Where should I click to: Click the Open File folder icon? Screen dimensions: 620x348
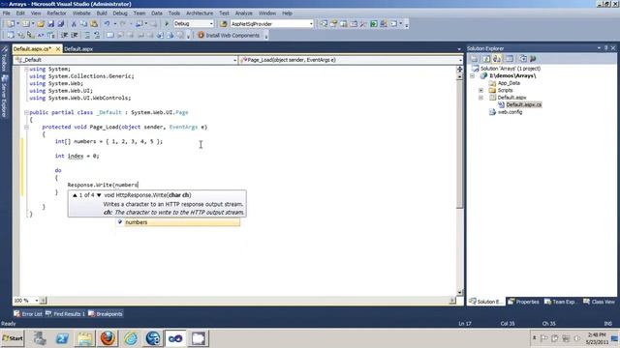pyautogui.click(x=41, y=24)
